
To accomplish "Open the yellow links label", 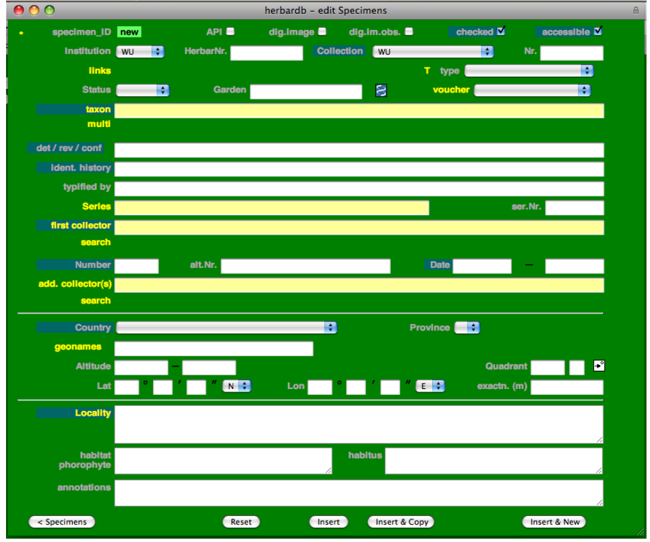I will pos(100,70).
